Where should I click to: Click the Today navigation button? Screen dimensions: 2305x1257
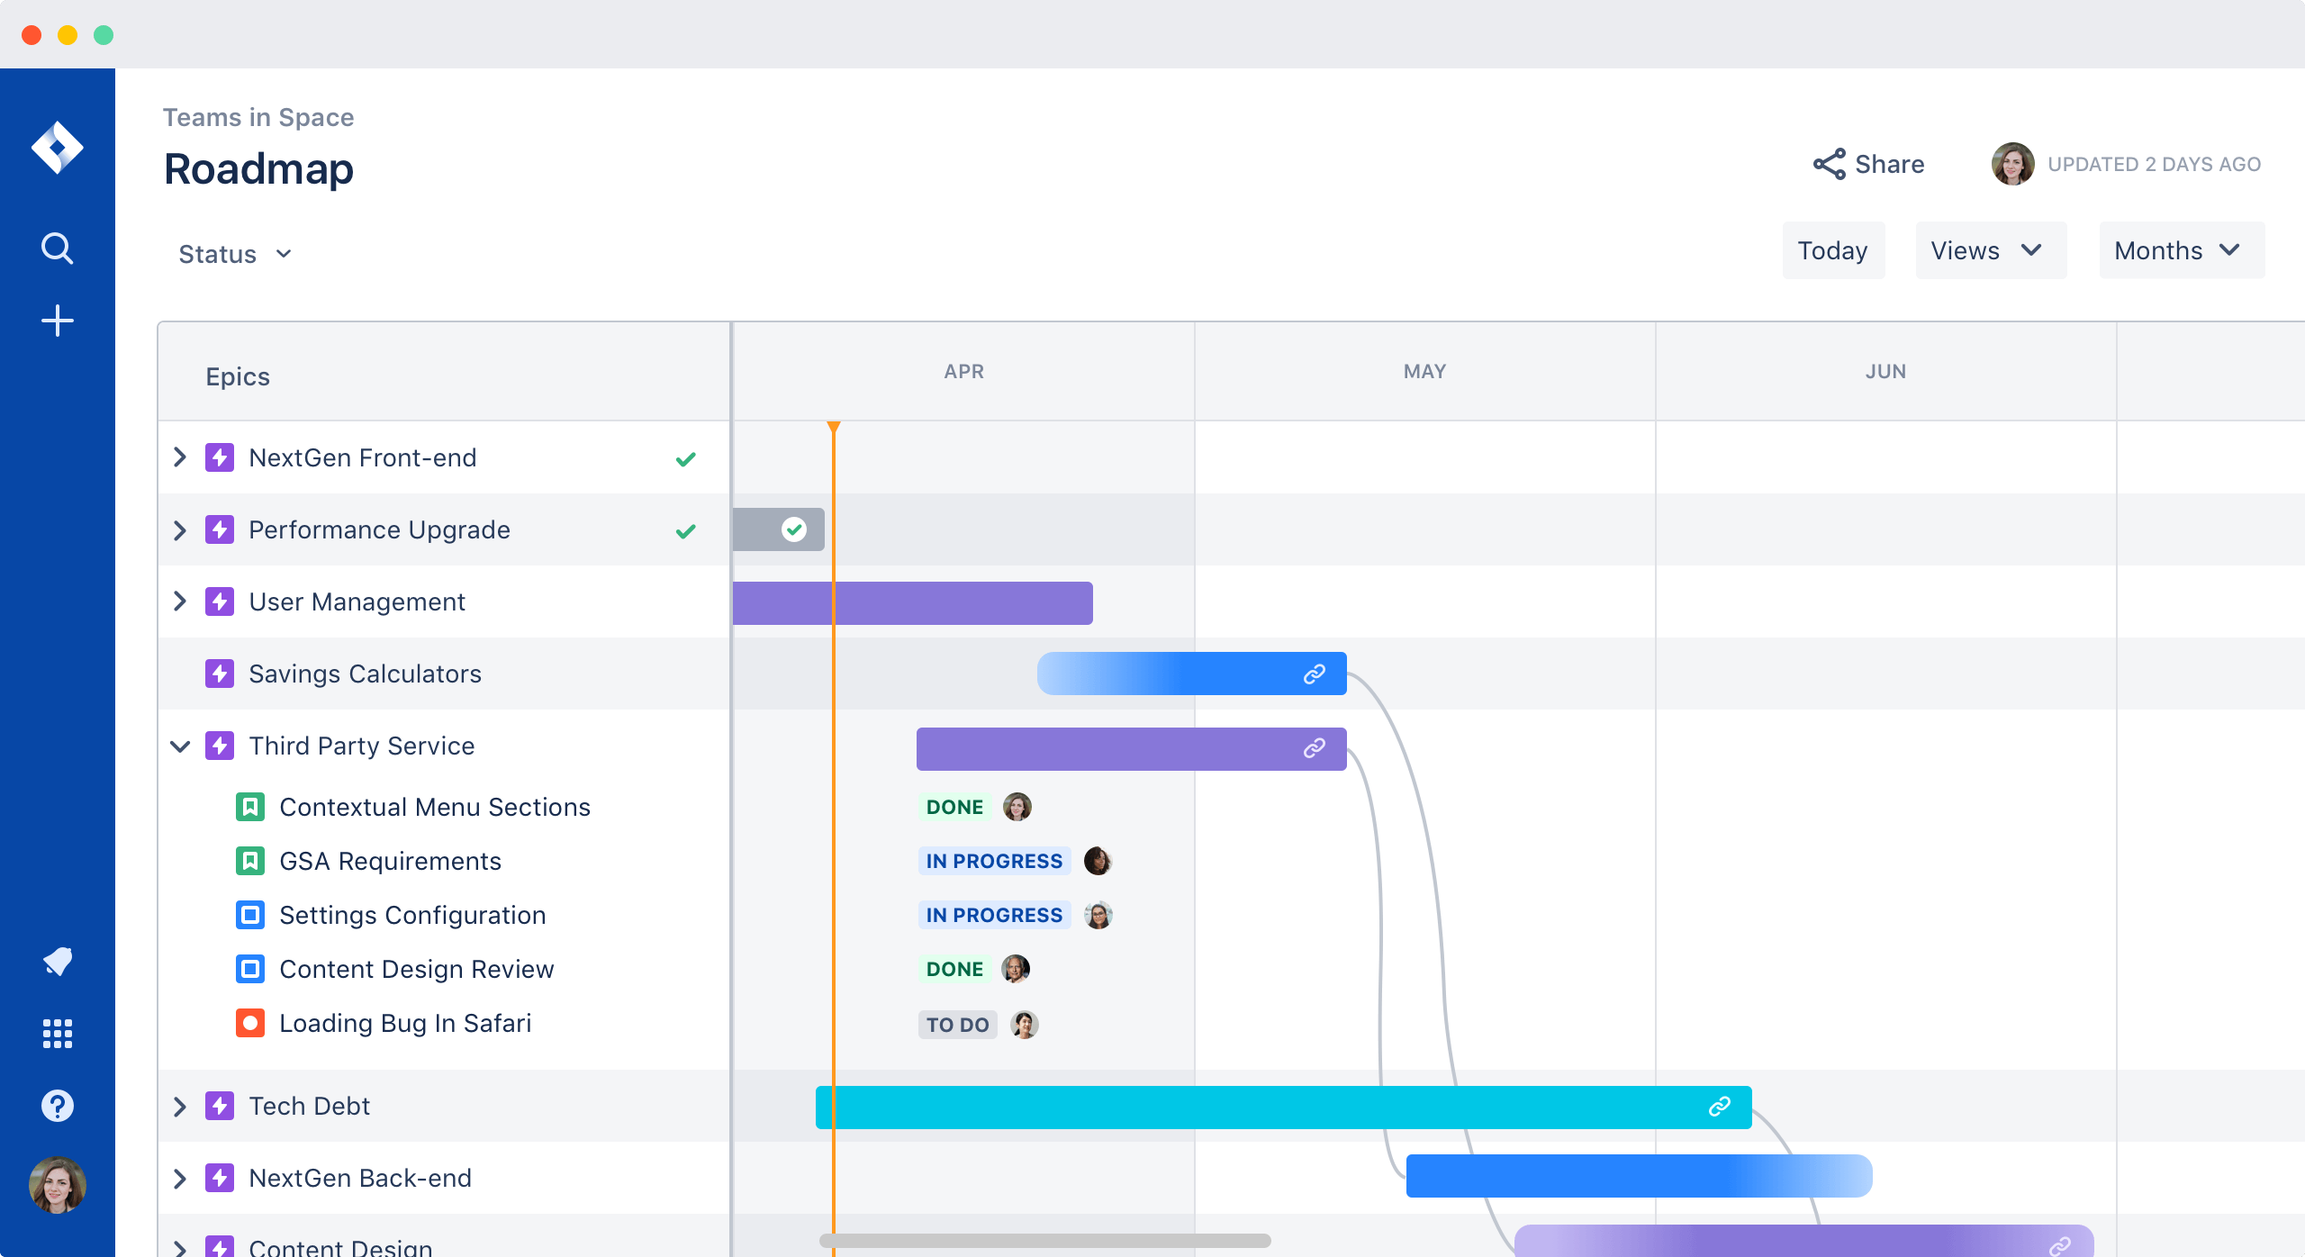tap(1833, 249)
